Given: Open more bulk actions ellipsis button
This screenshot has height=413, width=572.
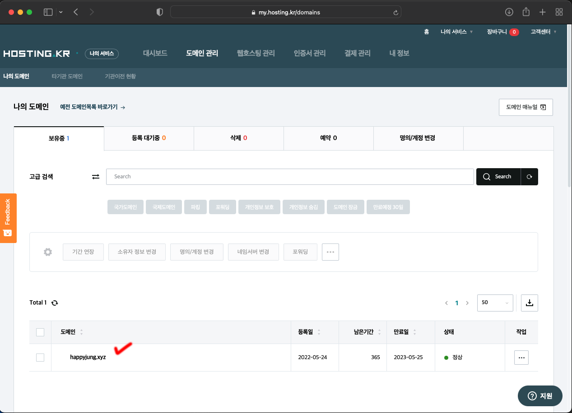Looking at the screenshot, I should tap(330, 252).
